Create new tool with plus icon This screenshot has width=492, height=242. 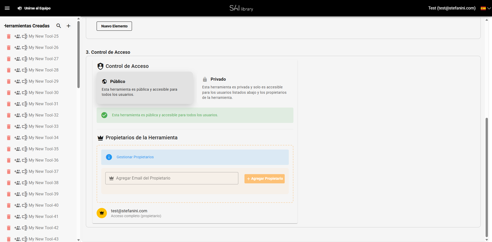[68, 26]
